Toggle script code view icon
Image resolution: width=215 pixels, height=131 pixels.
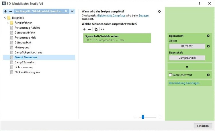pos(103,29)
